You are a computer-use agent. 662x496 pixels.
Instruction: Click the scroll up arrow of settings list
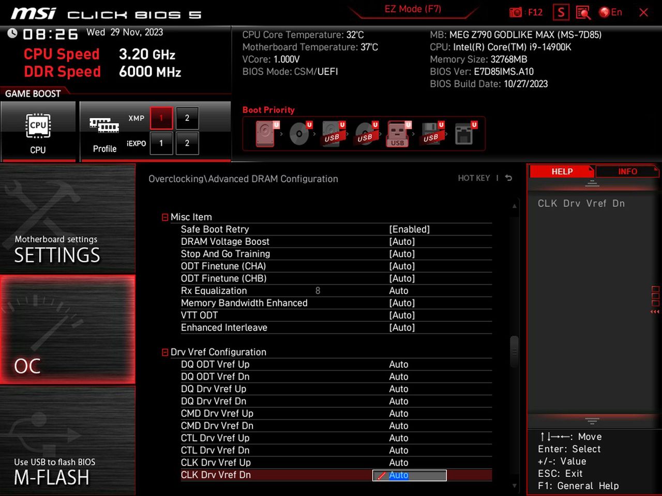click(514, 206)
